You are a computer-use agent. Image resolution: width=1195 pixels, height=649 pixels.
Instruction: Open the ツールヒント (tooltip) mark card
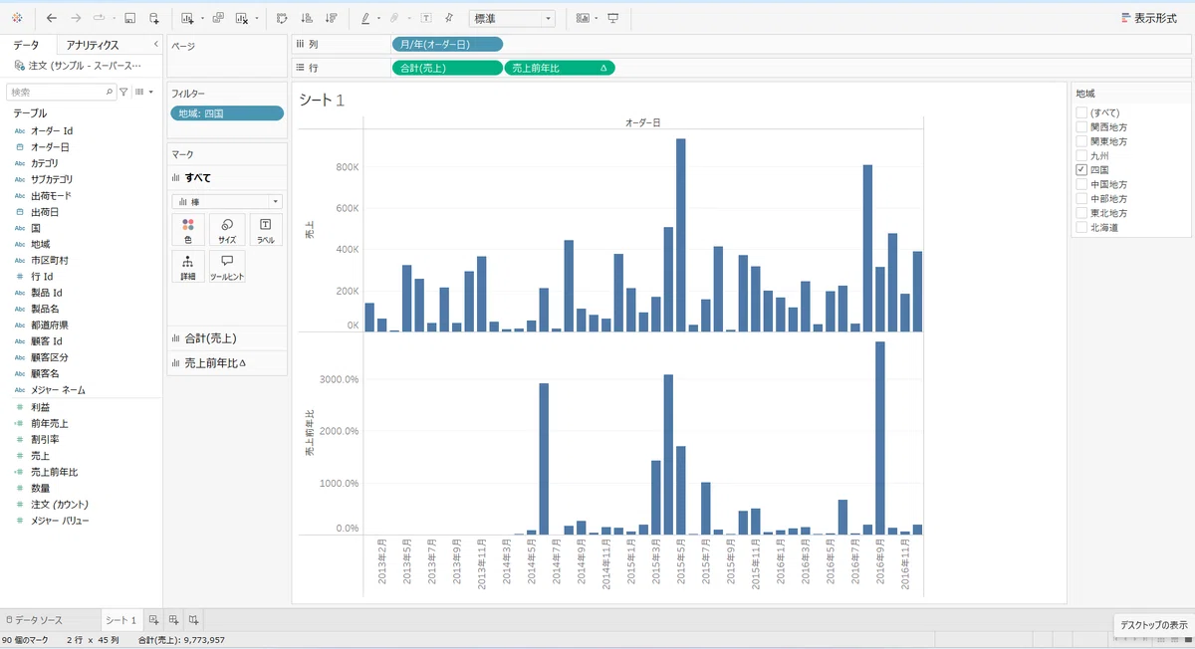tap(227, 266)
